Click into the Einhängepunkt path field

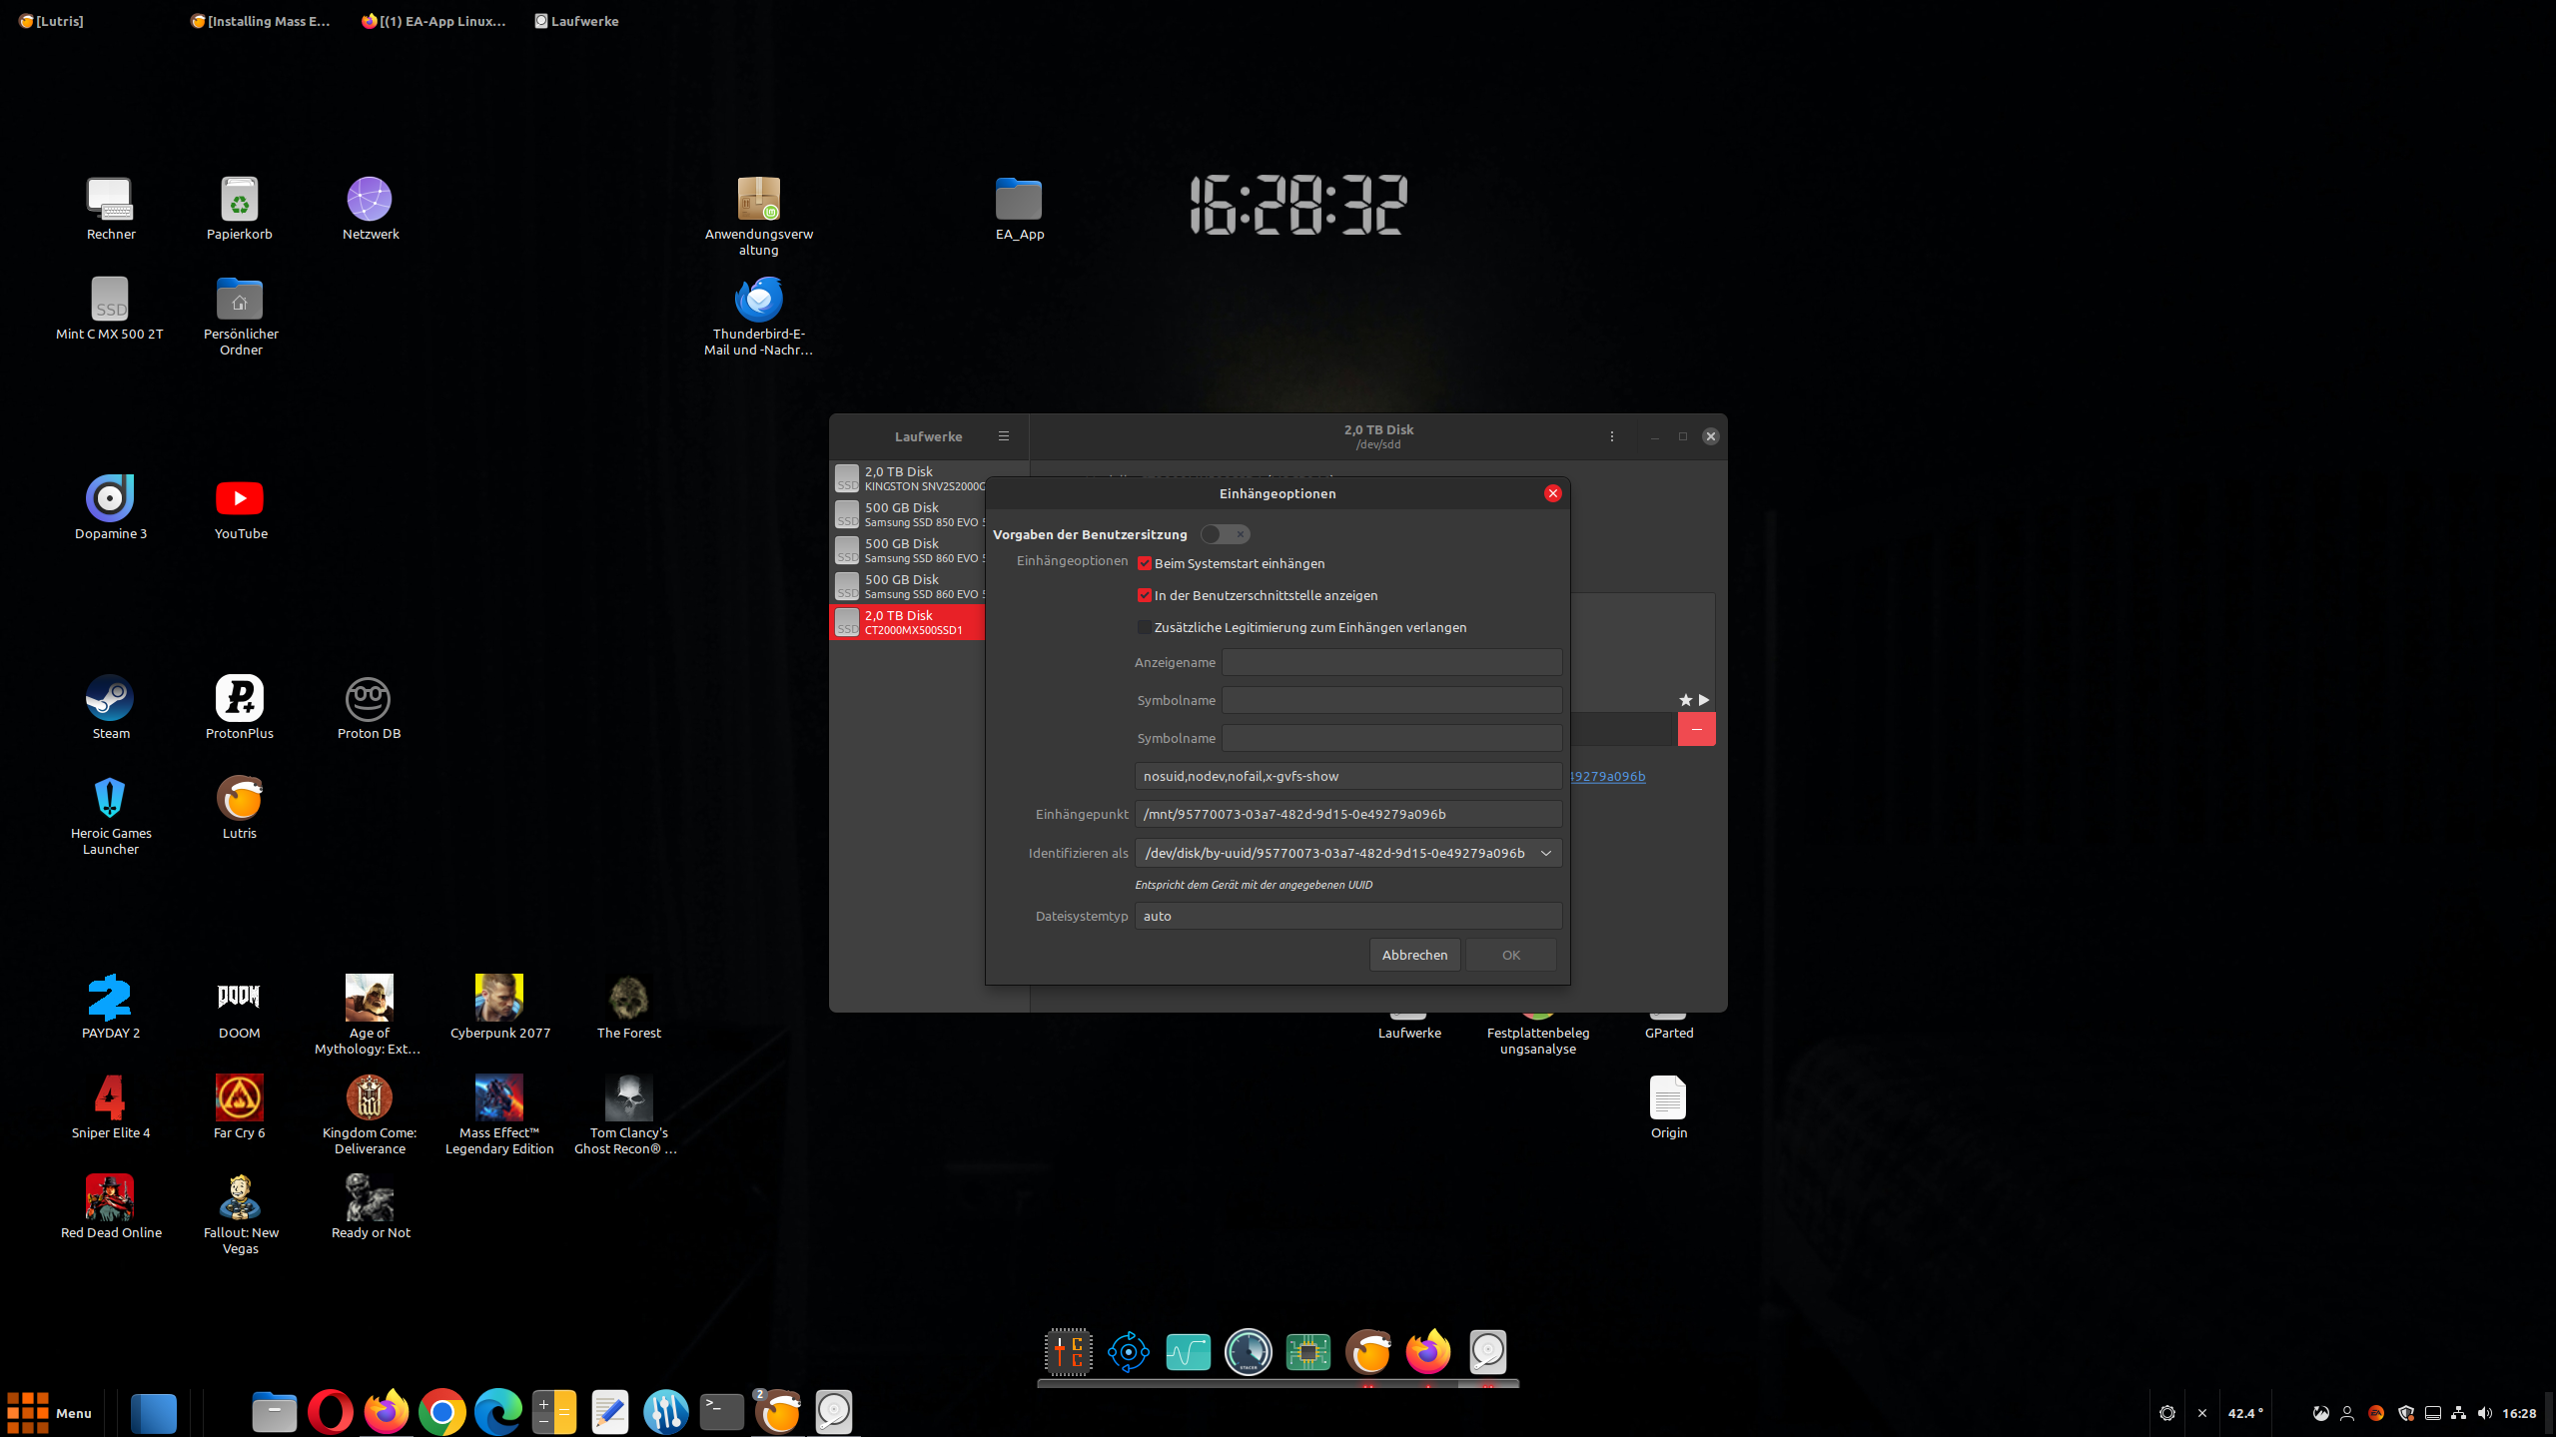[1346, 814]
